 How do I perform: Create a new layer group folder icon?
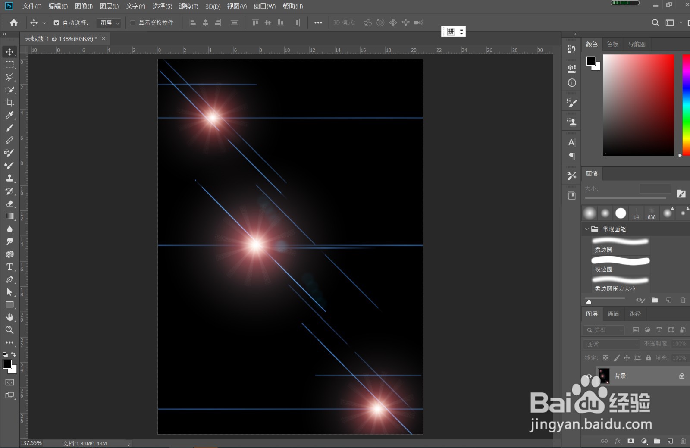pos(657,441)
